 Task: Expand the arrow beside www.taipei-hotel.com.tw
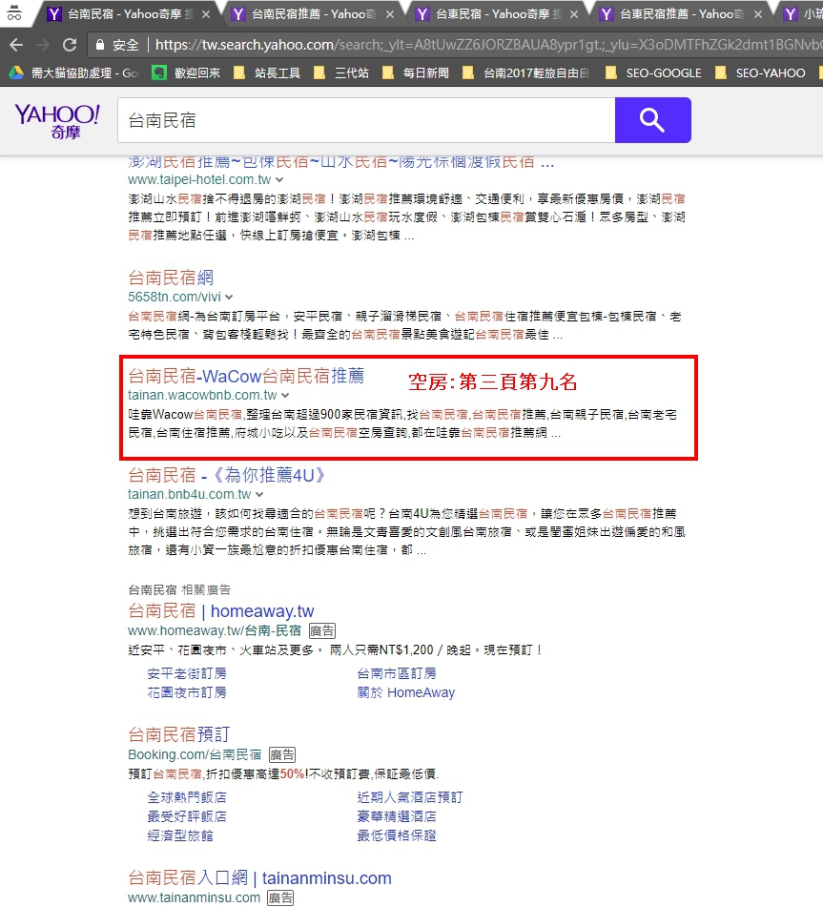click(279, 180)
